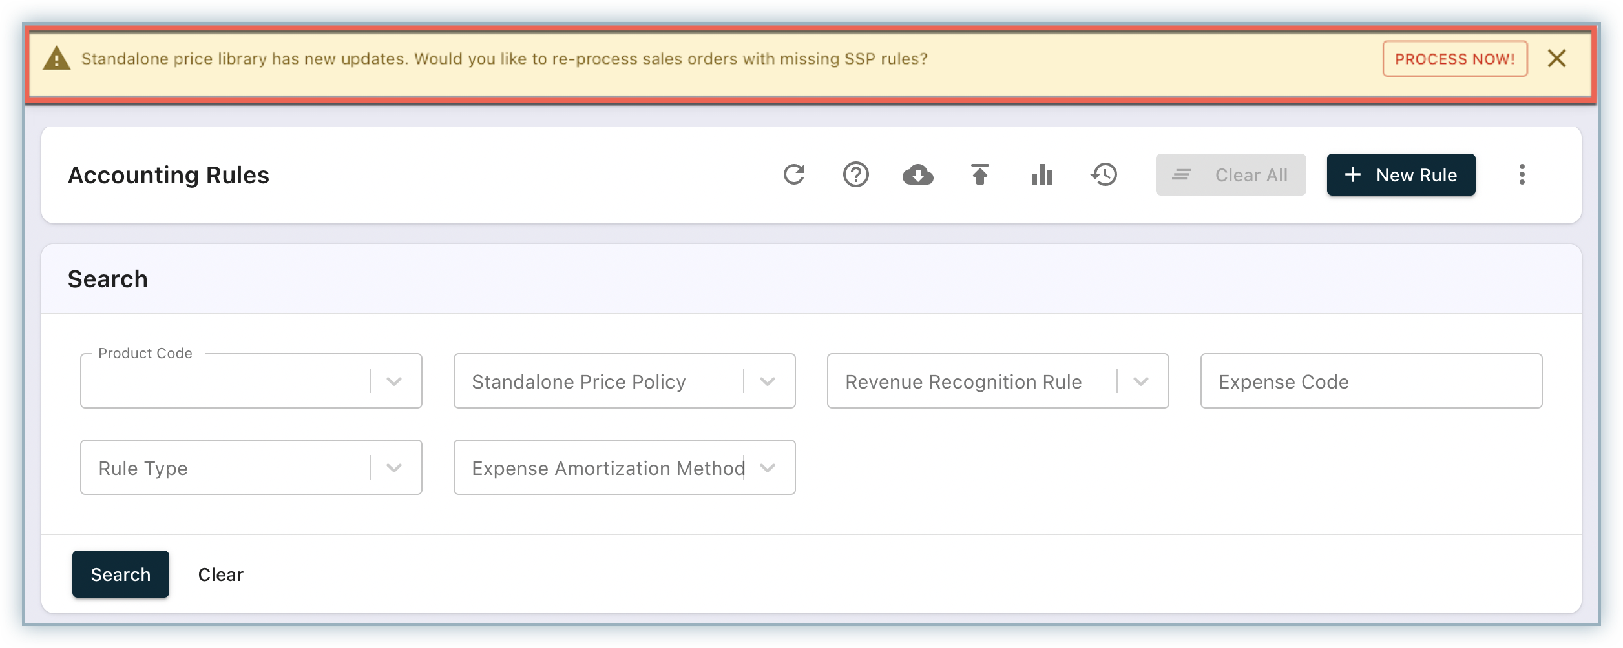
Task: Click the New Rule button
Action: click(1401, 175)
